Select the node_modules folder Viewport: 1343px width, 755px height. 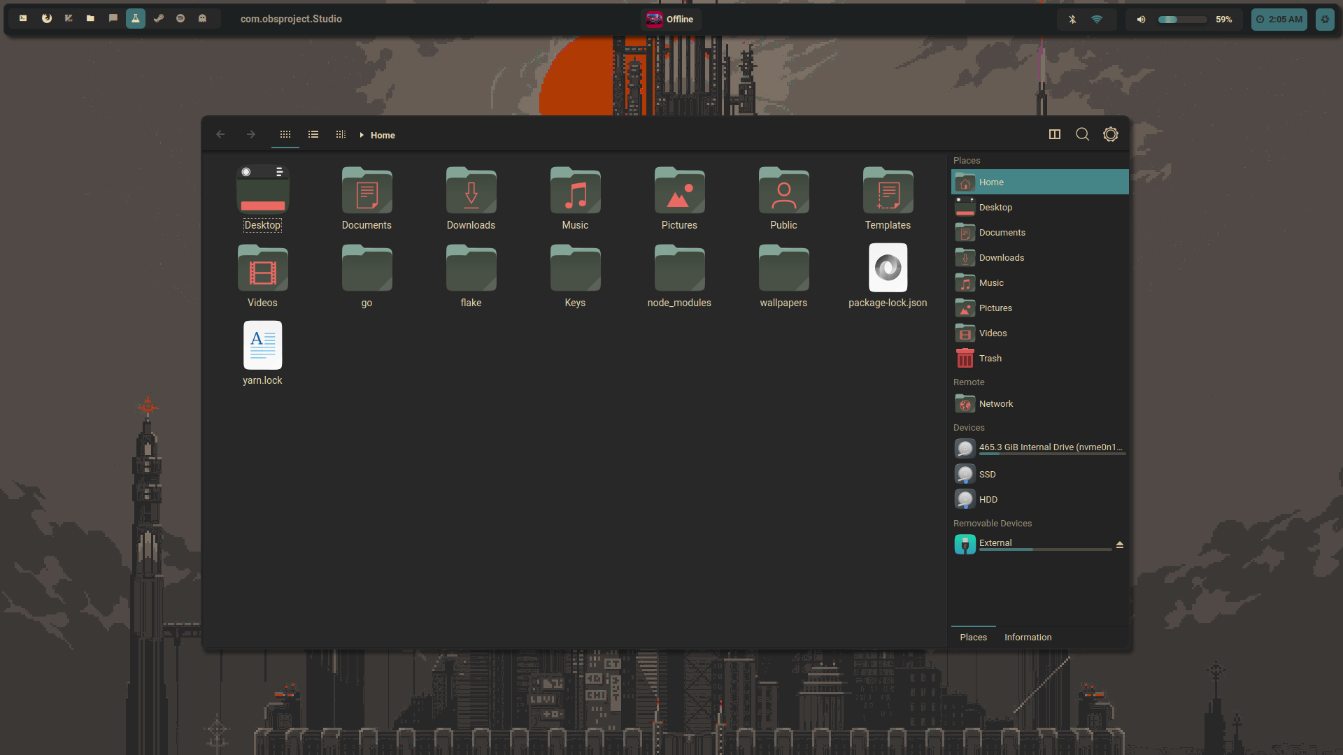click(679, 276)
